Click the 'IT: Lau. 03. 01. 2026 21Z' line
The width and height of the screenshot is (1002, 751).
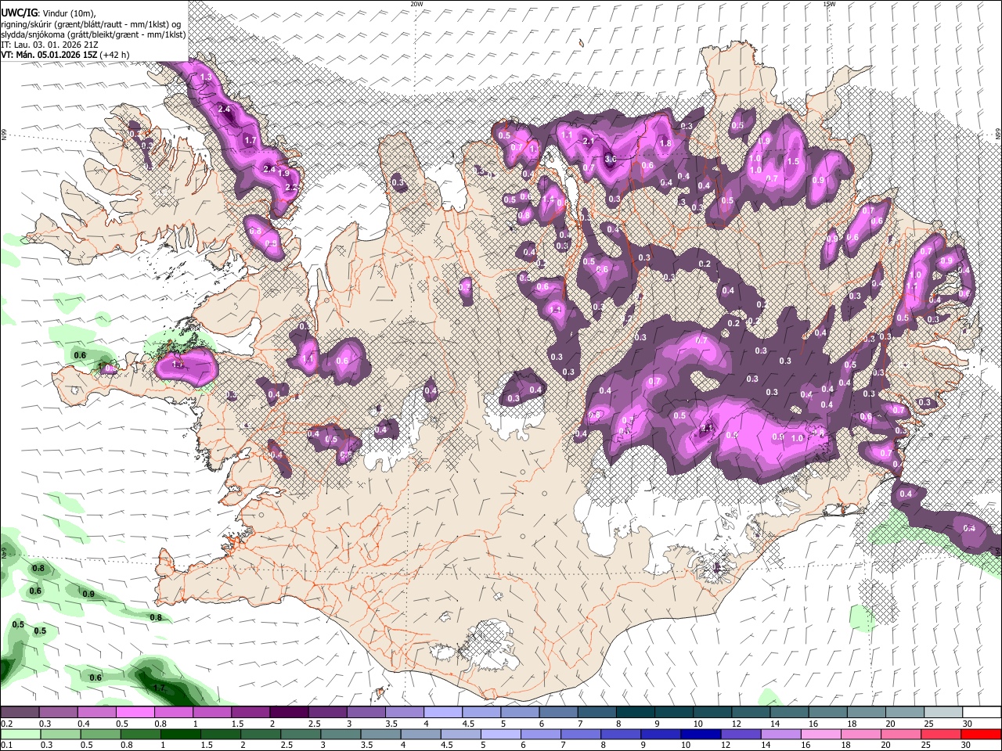click(49, 45)
